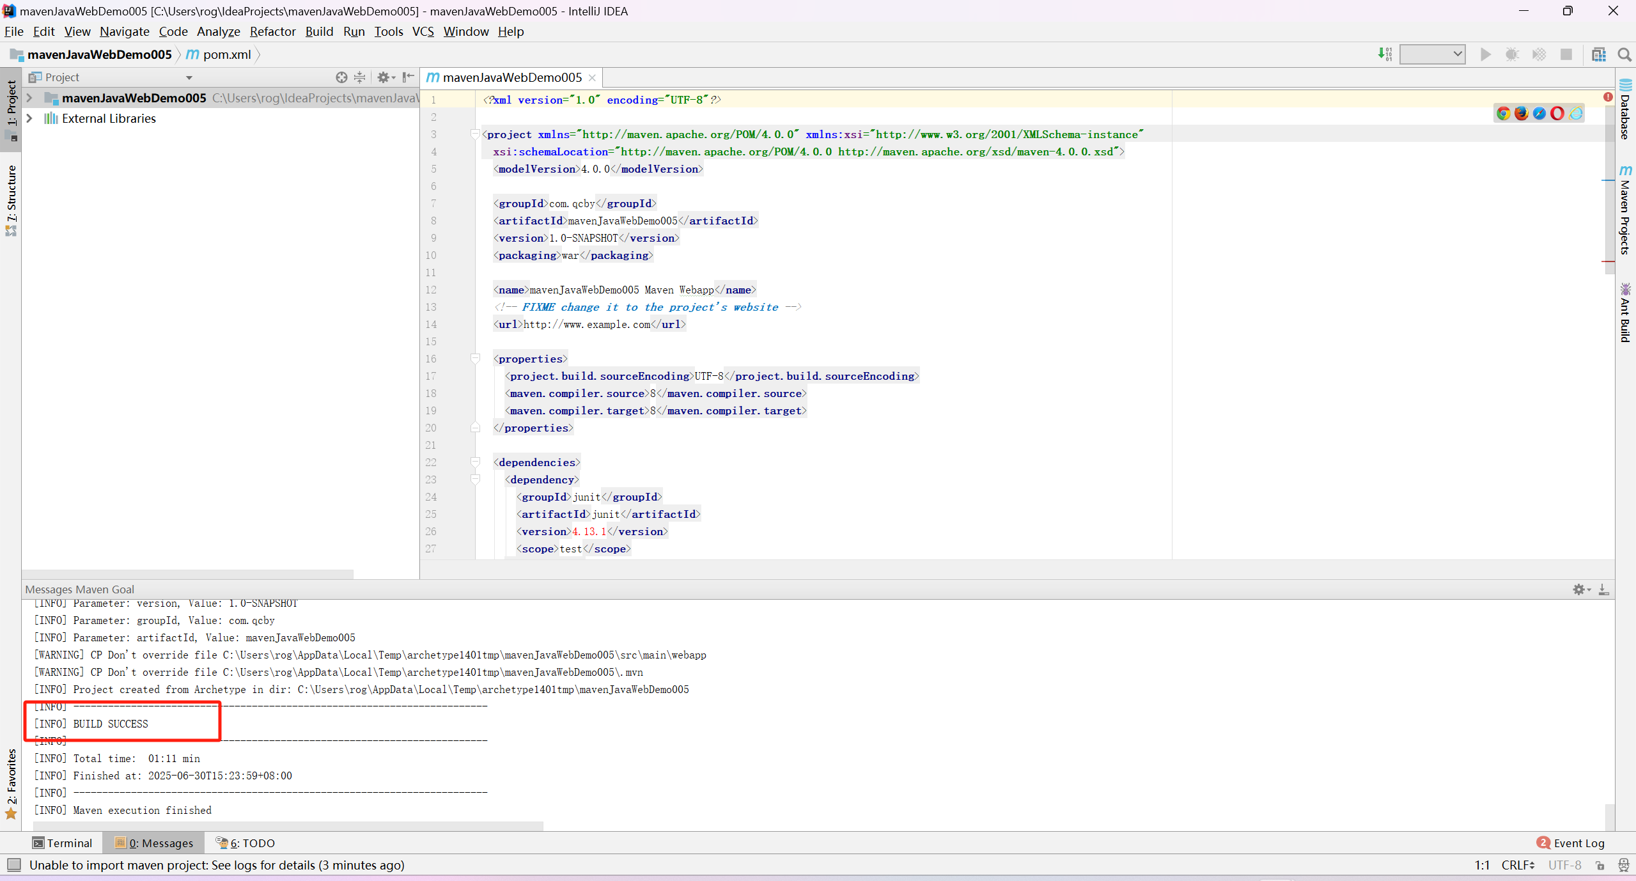Open the Refactor menu
The image size is (1636, 881).
[272, 31]
